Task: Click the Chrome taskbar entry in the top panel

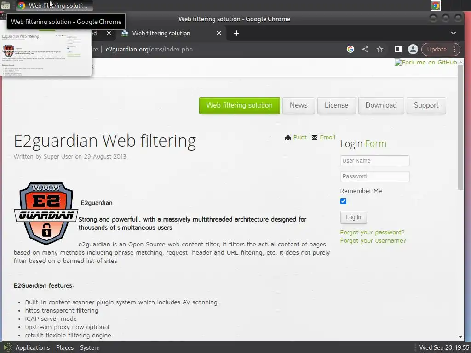Action: click(54, 6)
